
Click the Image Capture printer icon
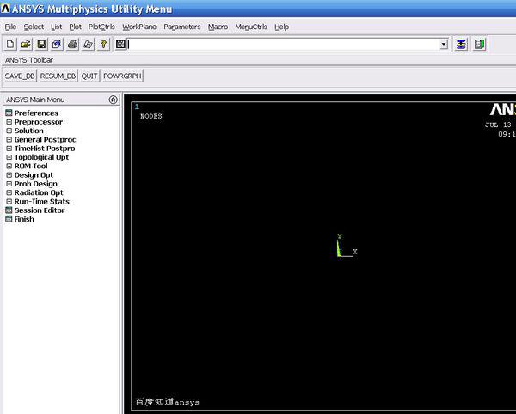(x=72, y=44)
